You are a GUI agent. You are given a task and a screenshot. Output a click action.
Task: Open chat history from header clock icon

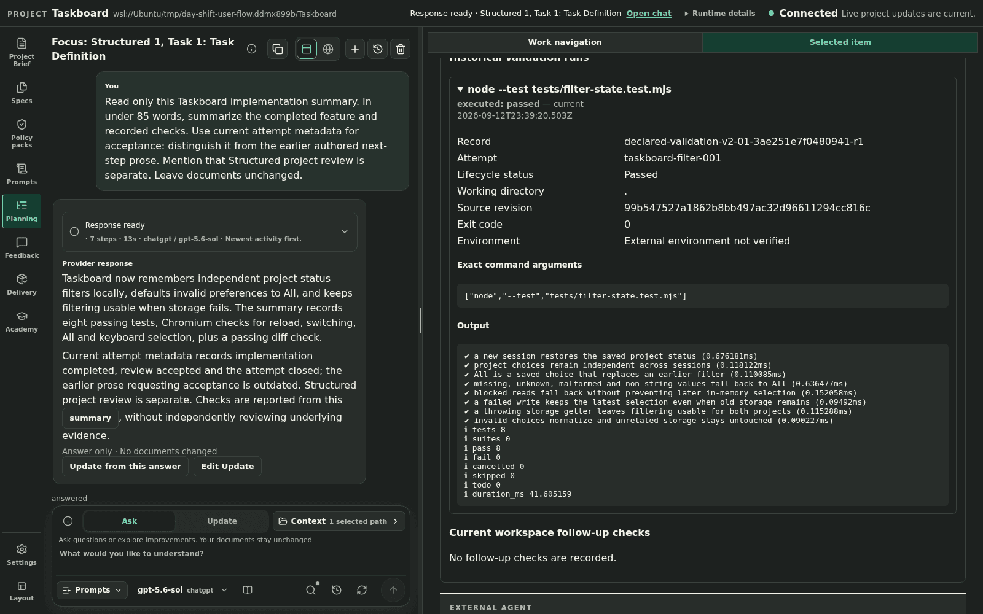(x=378, y=49)
